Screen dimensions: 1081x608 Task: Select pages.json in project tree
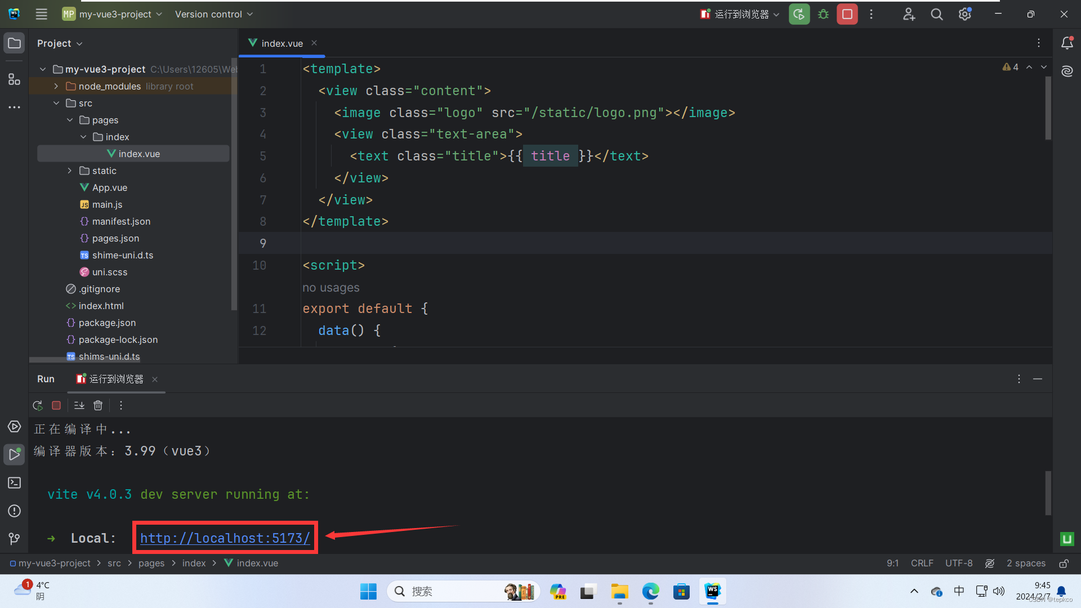point(115,238)
